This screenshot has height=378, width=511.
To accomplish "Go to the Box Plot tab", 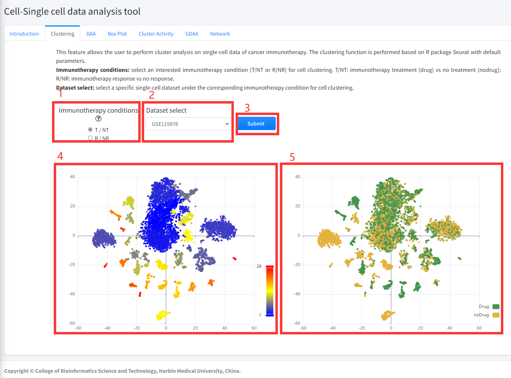I will pos(117,34).
